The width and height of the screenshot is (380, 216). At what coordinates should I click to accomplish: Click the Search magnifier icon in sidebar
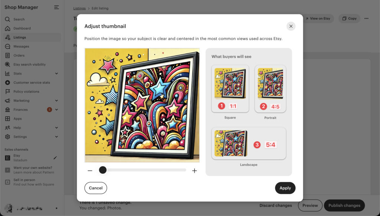pyautogui.click(x=7, y=19)
